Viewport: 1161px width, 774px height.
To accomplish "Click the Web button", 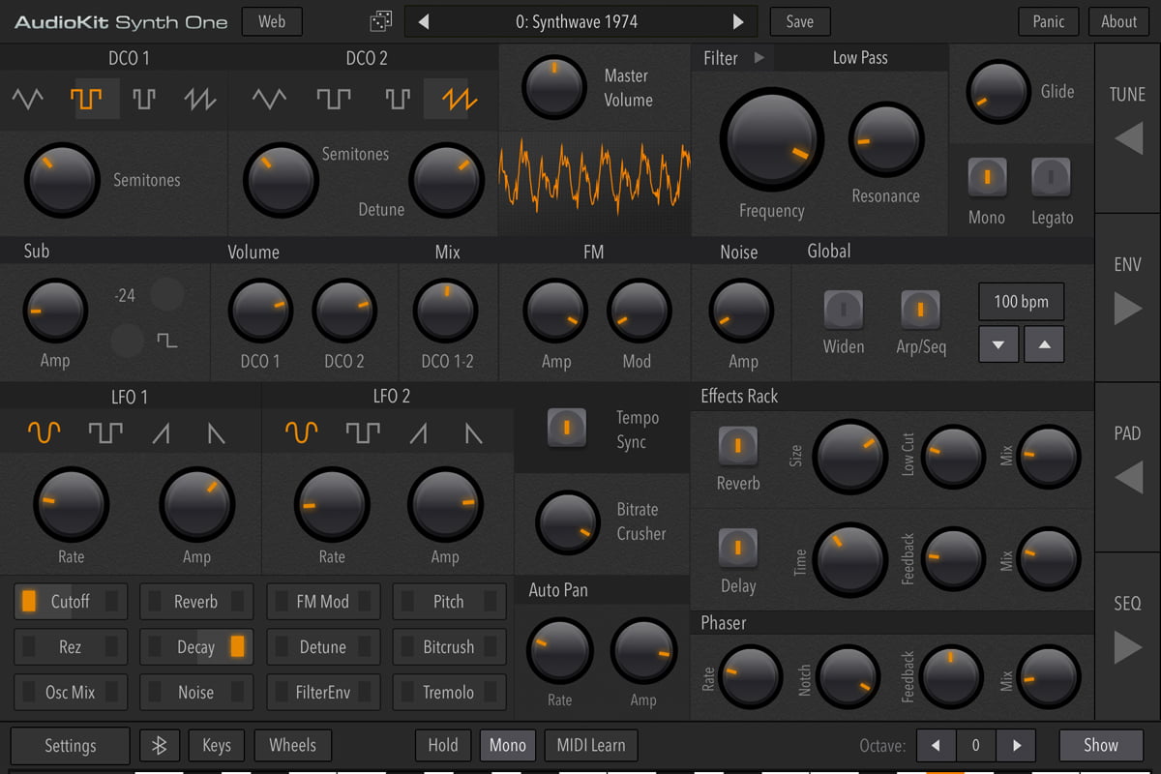I will (272, 21).
